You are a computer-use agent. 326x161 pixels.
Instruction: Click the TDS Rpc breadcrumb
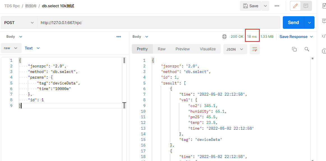[12, 6]
